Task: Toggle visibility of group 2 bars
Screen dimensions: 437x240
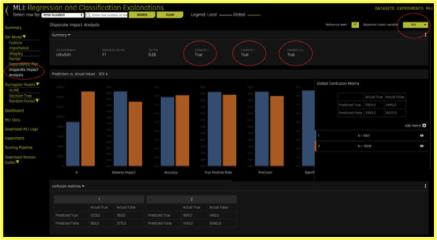Action: tap(422, 146)
